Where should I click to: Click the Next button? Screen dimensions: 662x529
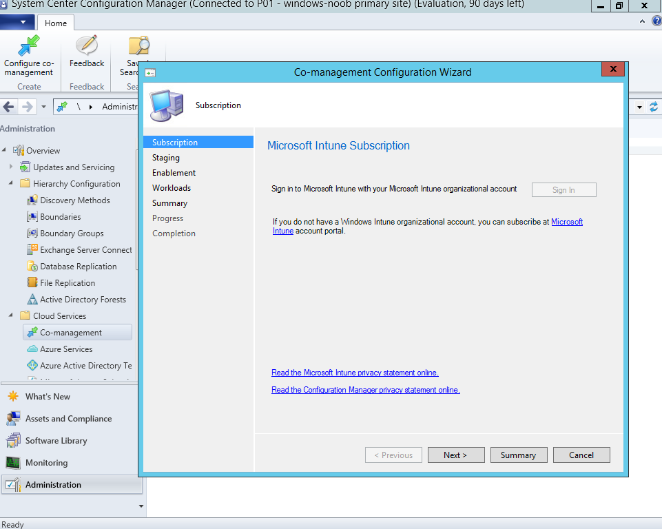click(456, 455)
